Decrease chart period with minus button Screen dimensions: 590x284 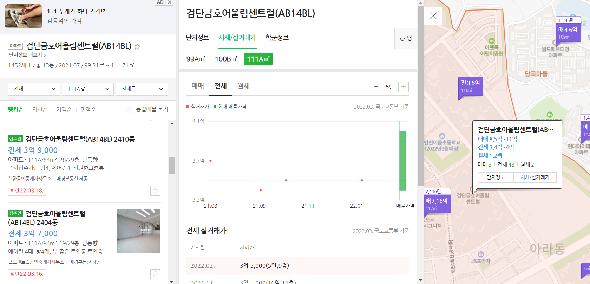point(376,87)
